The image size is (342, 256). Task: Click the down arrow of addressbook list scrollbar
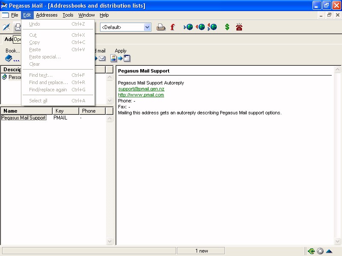point(110,100)
